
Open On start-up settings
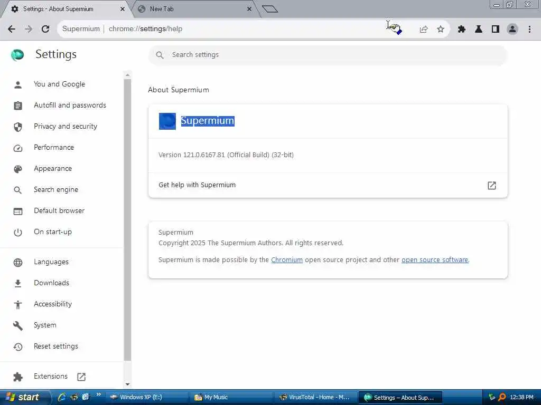53,232
